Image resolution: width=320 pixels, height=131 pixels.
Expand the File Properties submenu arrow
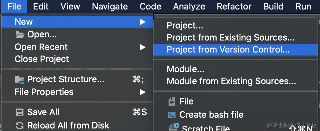143,92
